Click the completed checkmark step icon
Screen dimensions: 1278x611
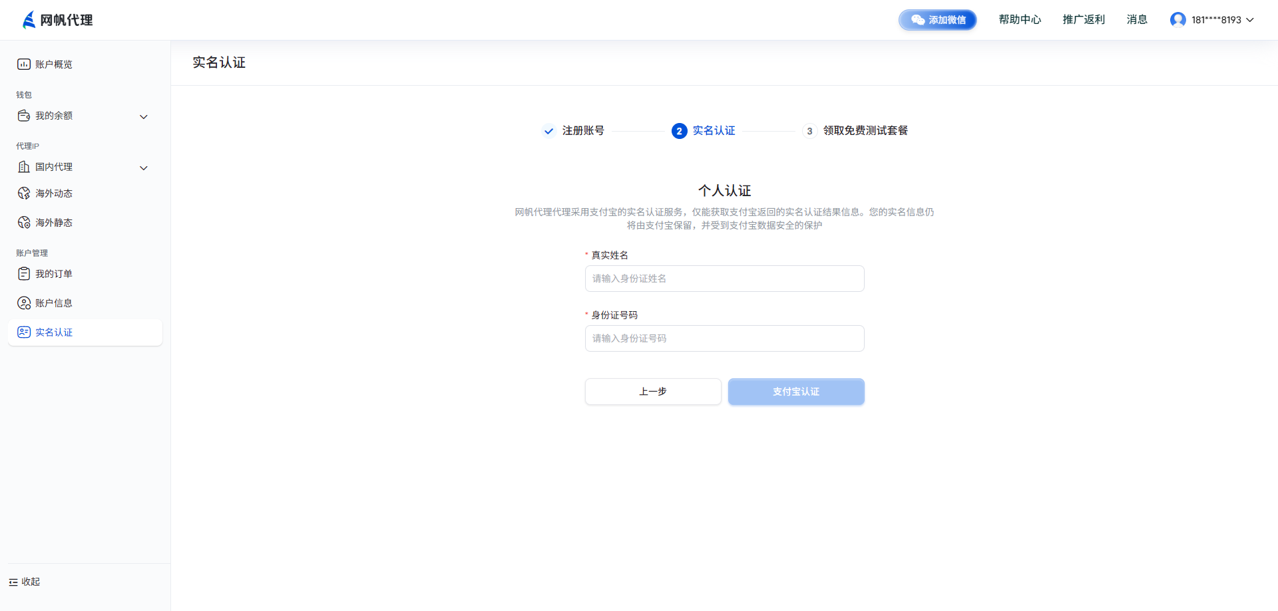click(x=548, y=131)
